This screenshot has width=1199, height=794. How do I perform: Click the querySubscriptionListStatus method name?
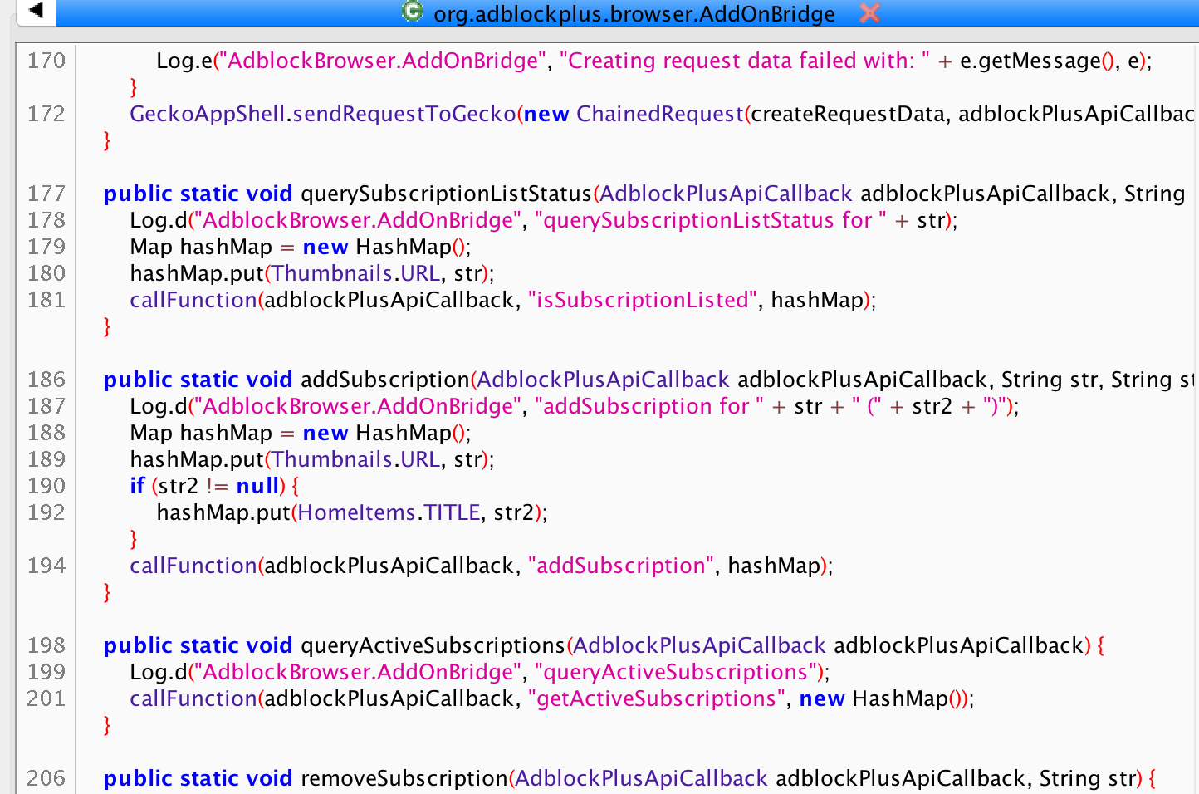coord(446,194)
